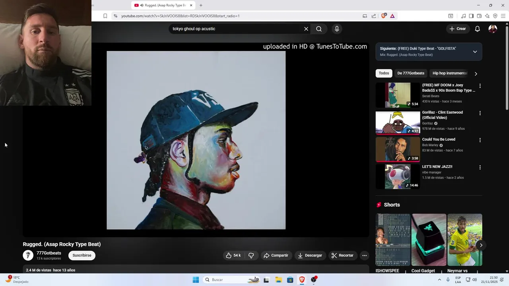Toggle the Brave sidebar panel icon
Viewport: 509px width, 286px height.
[471, 16]
